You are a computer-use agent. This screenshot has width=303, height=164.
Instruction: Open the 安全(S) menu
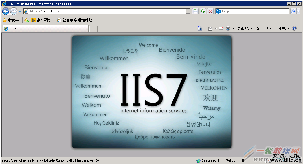coord(263,28)
